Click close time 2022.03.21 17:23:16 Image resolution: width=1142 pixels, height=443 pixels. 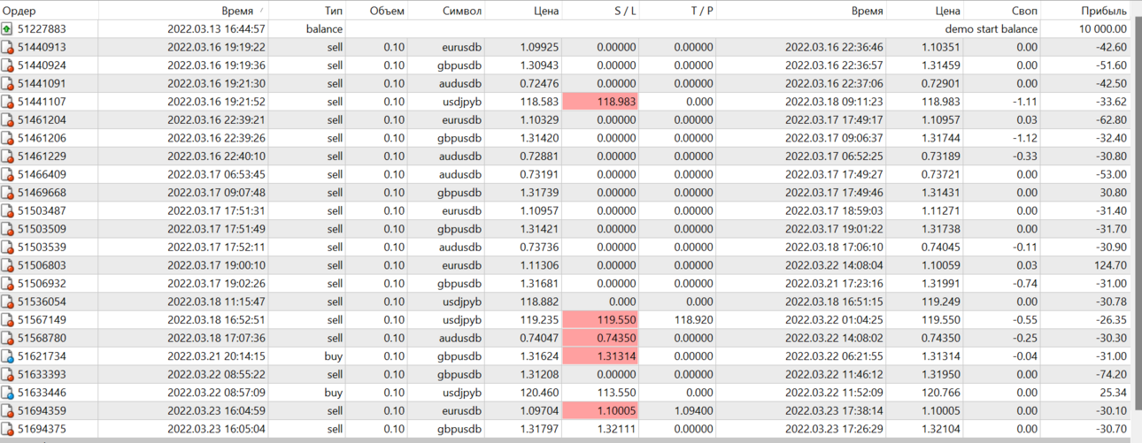click(x=834, y=284)
